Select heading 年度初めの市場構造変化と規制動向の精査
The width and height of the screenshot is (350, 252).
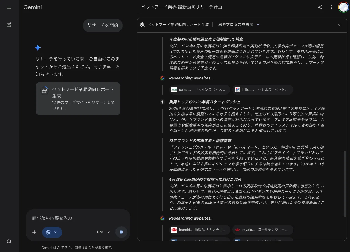tap(206, 39)
